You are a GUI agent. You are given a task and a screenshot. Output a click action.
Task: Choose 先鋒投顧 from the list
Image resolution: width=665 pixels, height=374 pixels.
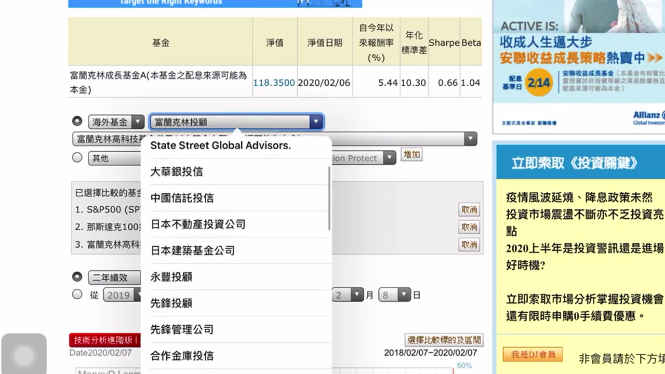[x=236, y=303]
